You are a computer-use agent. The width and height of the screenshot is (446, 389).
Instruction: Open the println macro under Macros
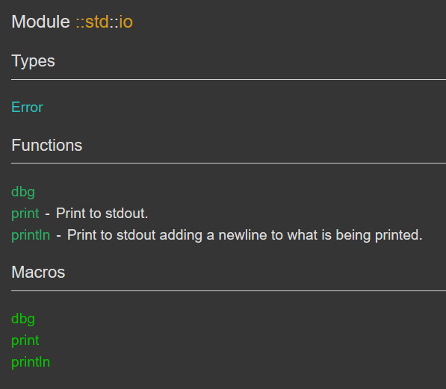(x=31, y=362)
